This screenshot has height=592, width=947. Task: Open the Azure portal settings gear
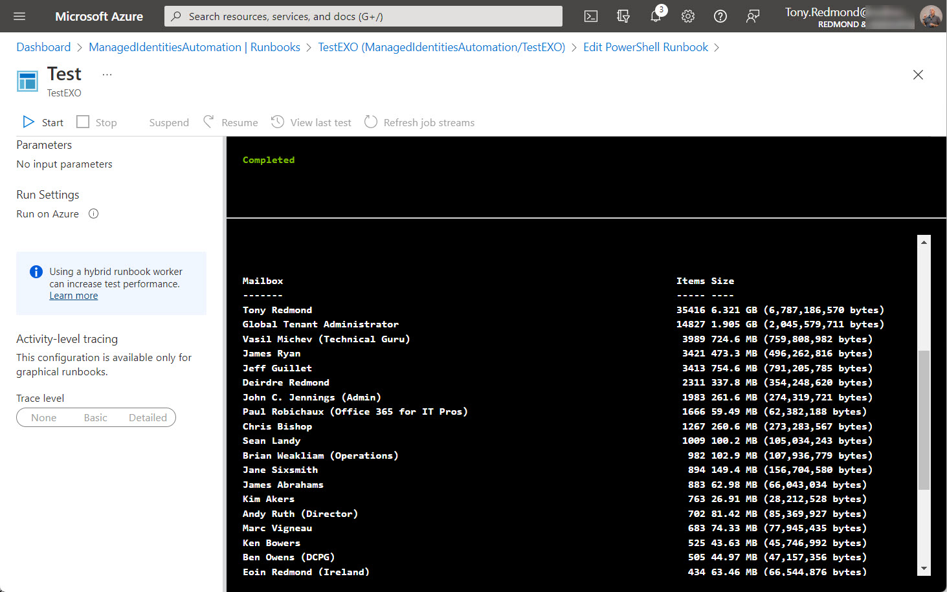point(687,16)
